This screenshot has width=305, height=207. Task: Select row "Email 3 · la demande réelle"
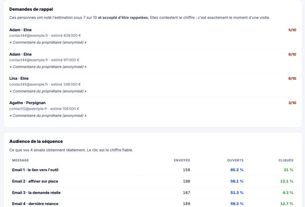pos(153,193)
